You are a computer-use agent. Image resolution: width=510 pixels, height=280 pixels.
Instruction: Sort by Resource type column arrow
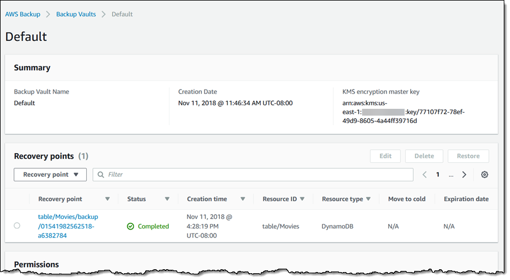coord(368,199)
